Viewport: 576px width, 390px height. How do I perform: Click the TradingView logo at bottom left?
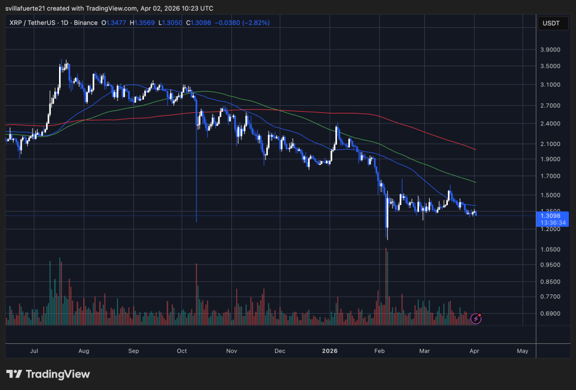(x=47, y=374)
